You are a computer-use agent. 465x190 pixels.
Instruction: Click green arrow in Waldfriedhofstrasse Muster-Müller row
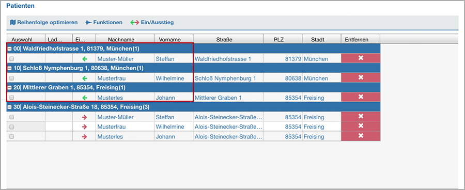point(85,59)
